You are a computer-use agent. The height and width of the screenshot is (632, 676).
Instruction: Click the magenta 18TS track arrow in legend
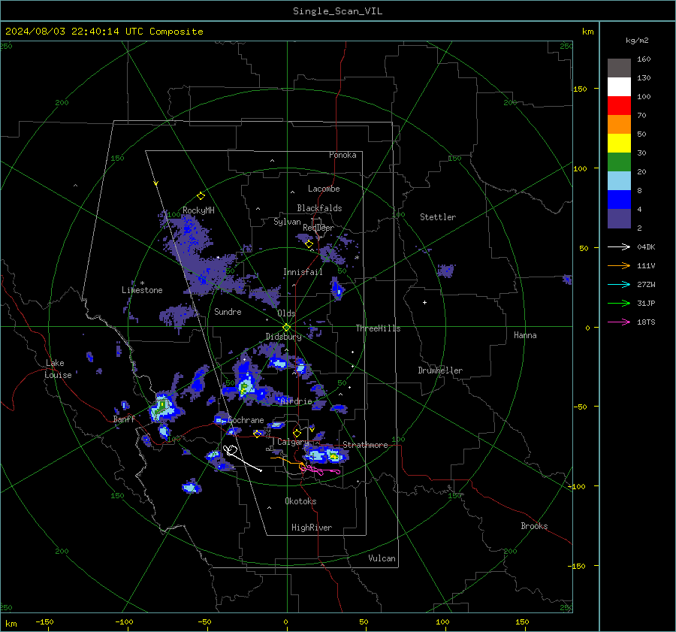pyautogui.click(x=619, y=322)
